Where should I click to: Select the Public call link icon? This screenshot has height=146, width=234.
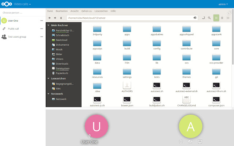point(4,28)
